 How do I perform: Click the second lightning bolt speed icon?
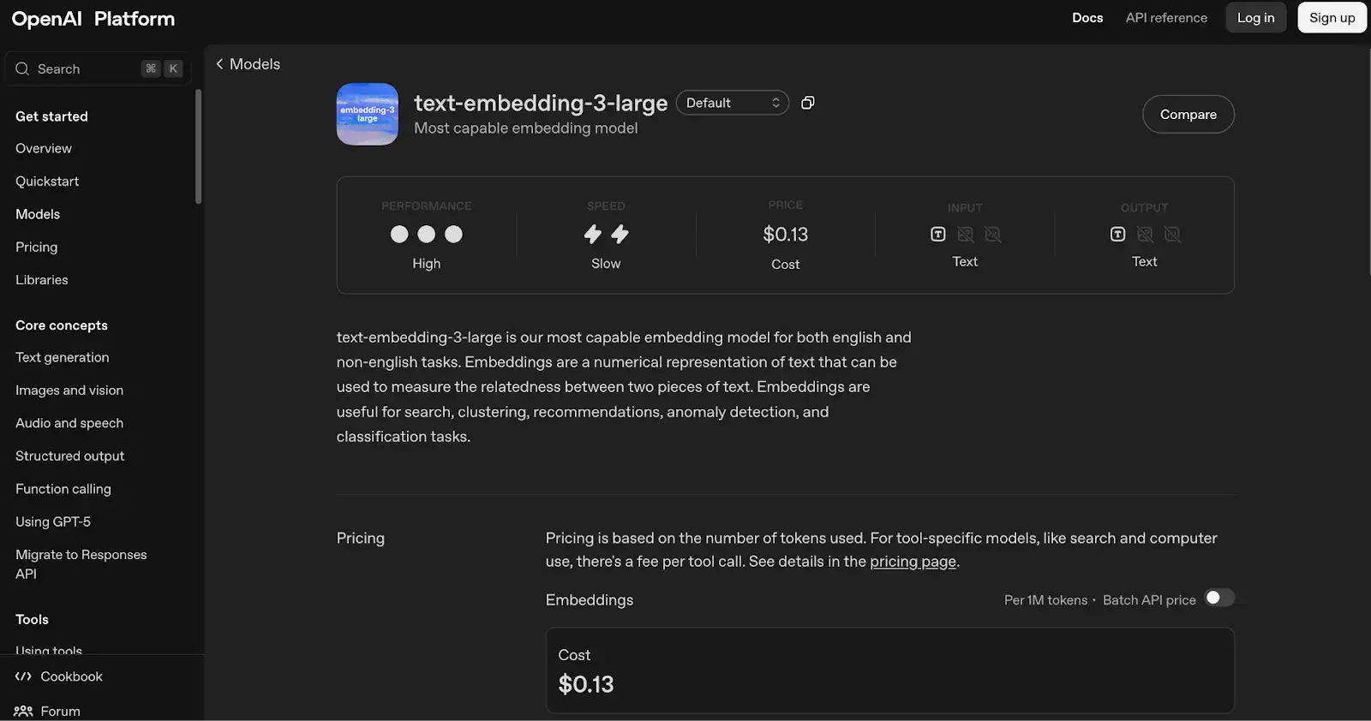click(x=620, y=234)
